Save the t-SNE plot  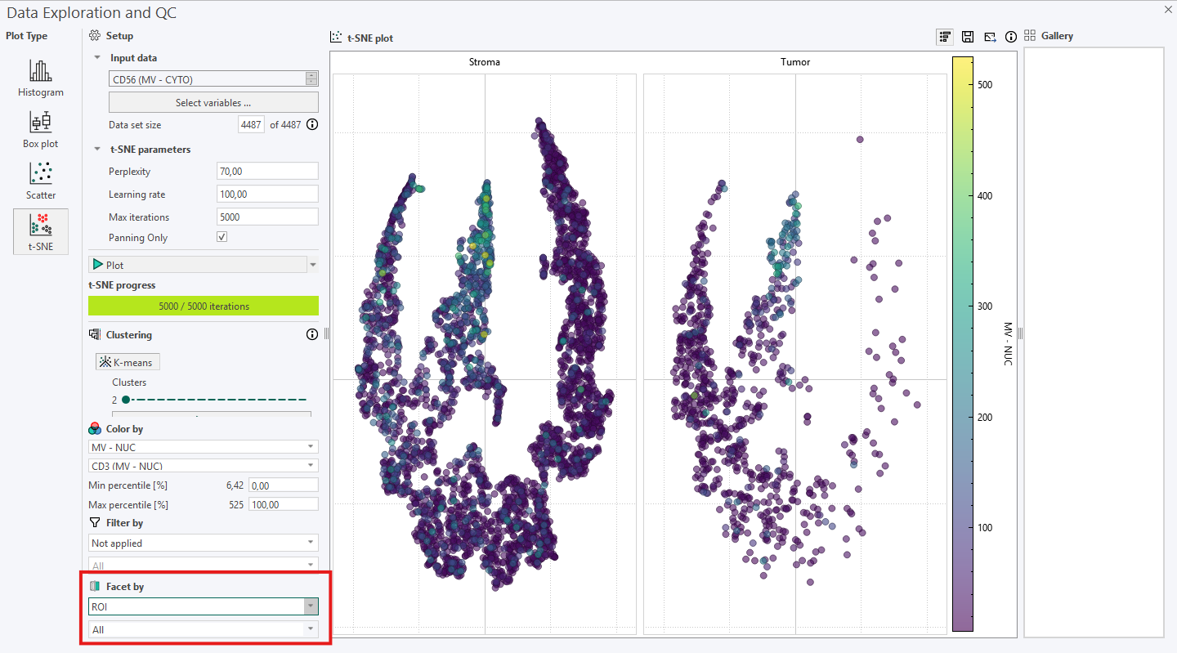tap(968, 37)
